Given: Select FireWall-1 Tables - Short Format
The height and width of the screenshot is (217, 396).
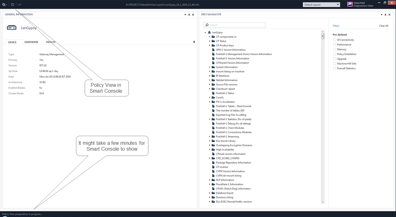Looking at the screenshot, I should tap(234, 106).
